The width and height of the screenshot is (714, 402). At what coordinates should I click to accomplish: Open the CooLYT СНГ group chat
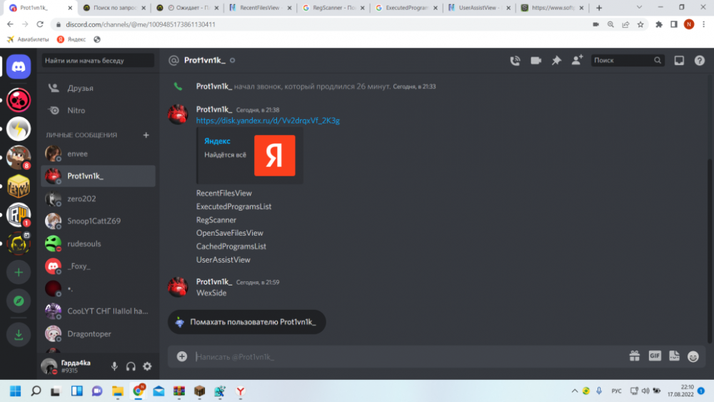[99, 311]
